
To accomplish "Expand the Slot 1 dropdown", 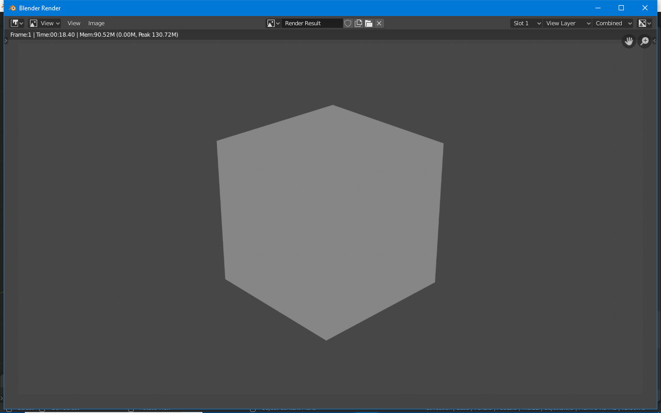I will pyautogui.click(x=526, y=23).
